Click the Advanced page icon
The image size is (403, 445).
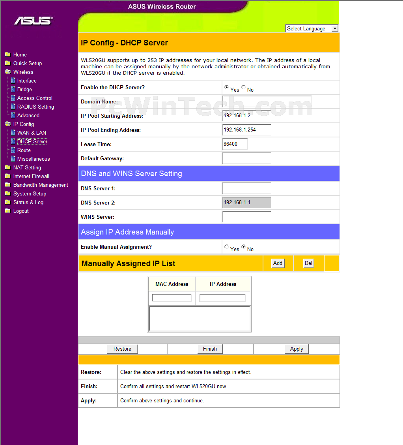pyautogui.click(x=13, y=115)
